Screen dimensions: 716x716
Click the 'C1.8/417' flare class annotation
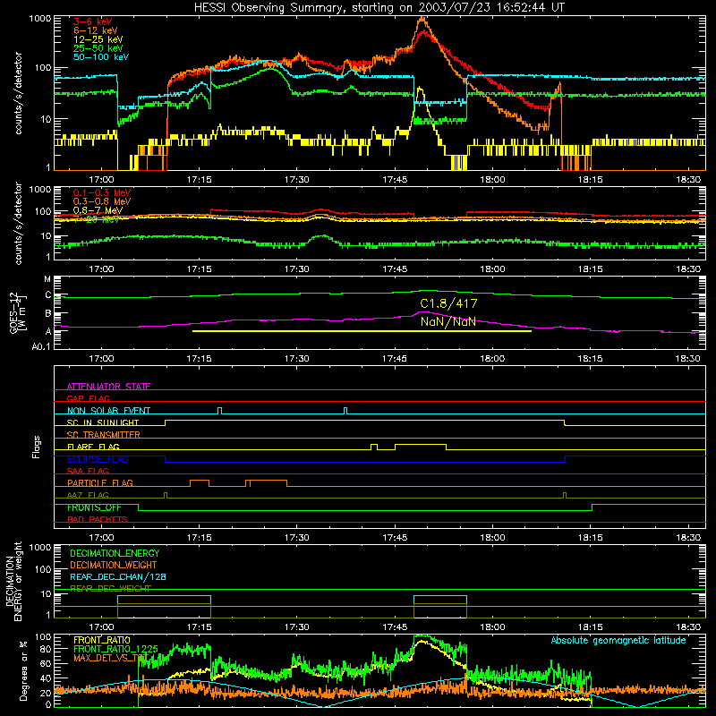[x=448, y=303]
